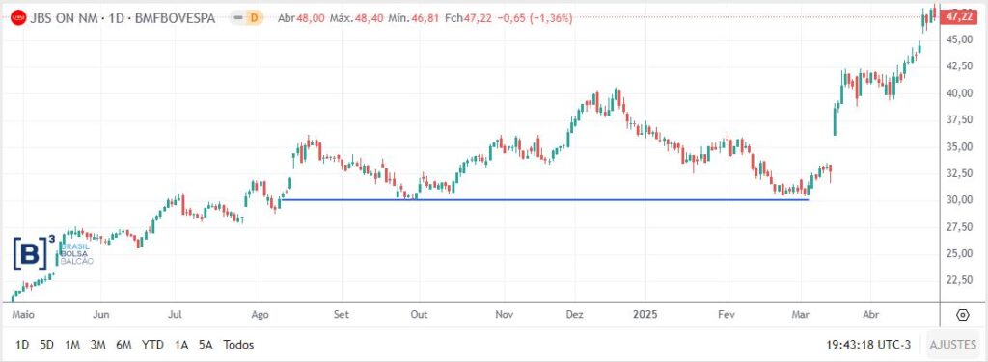The width and height of the screenshot is (988, 362).
Task: Select the 5D time range
Action: [x=46, y=345]
